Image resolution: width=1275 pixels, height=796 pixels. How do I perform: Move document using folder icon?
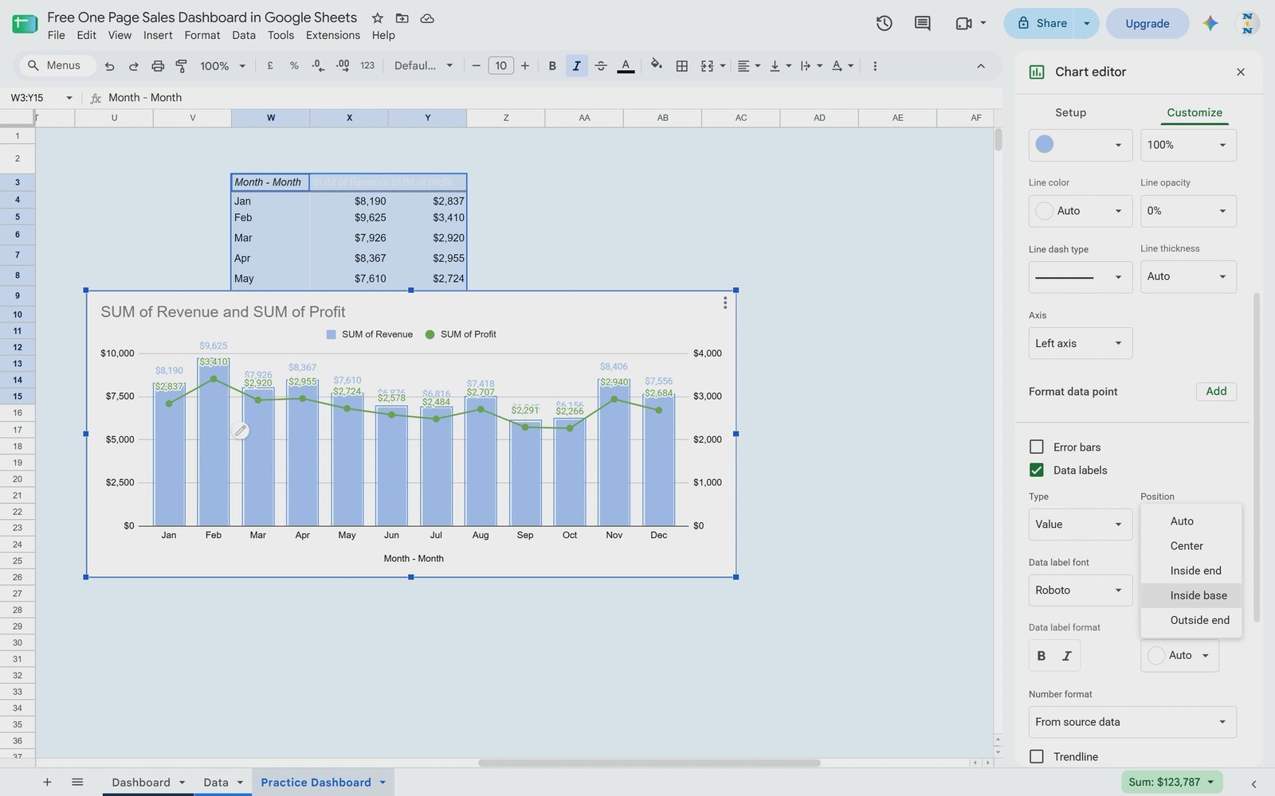pyautogui.click(x=402, y=18)
